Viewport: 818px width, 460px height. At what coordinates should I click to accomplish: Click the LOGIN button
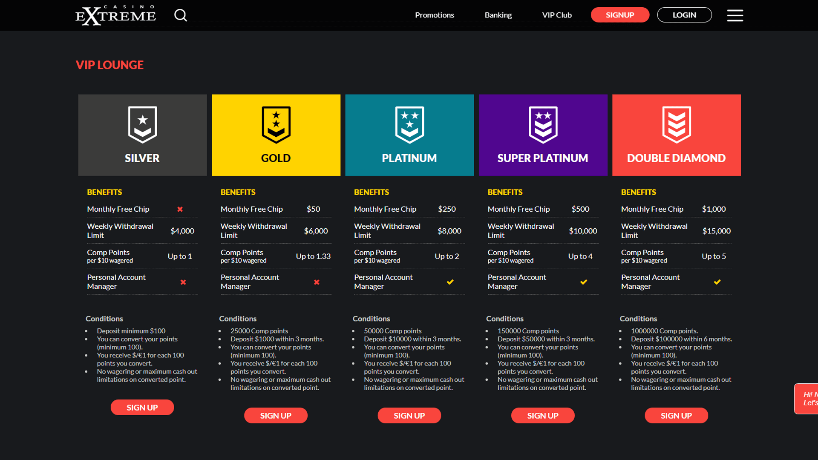(684, 15)
